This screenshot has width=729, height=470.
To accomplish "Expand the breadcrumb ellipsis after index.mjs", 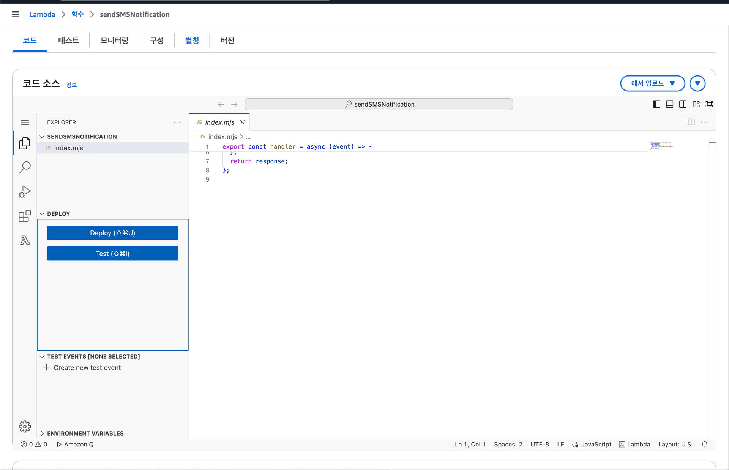I will (x=248, y=137).
